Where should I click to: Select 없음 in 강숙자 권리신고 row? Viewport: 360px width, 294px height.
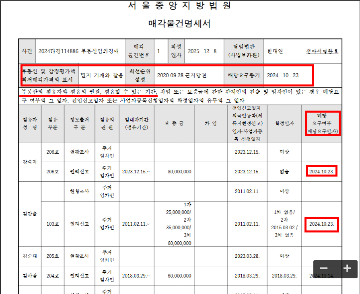(284, 172)
